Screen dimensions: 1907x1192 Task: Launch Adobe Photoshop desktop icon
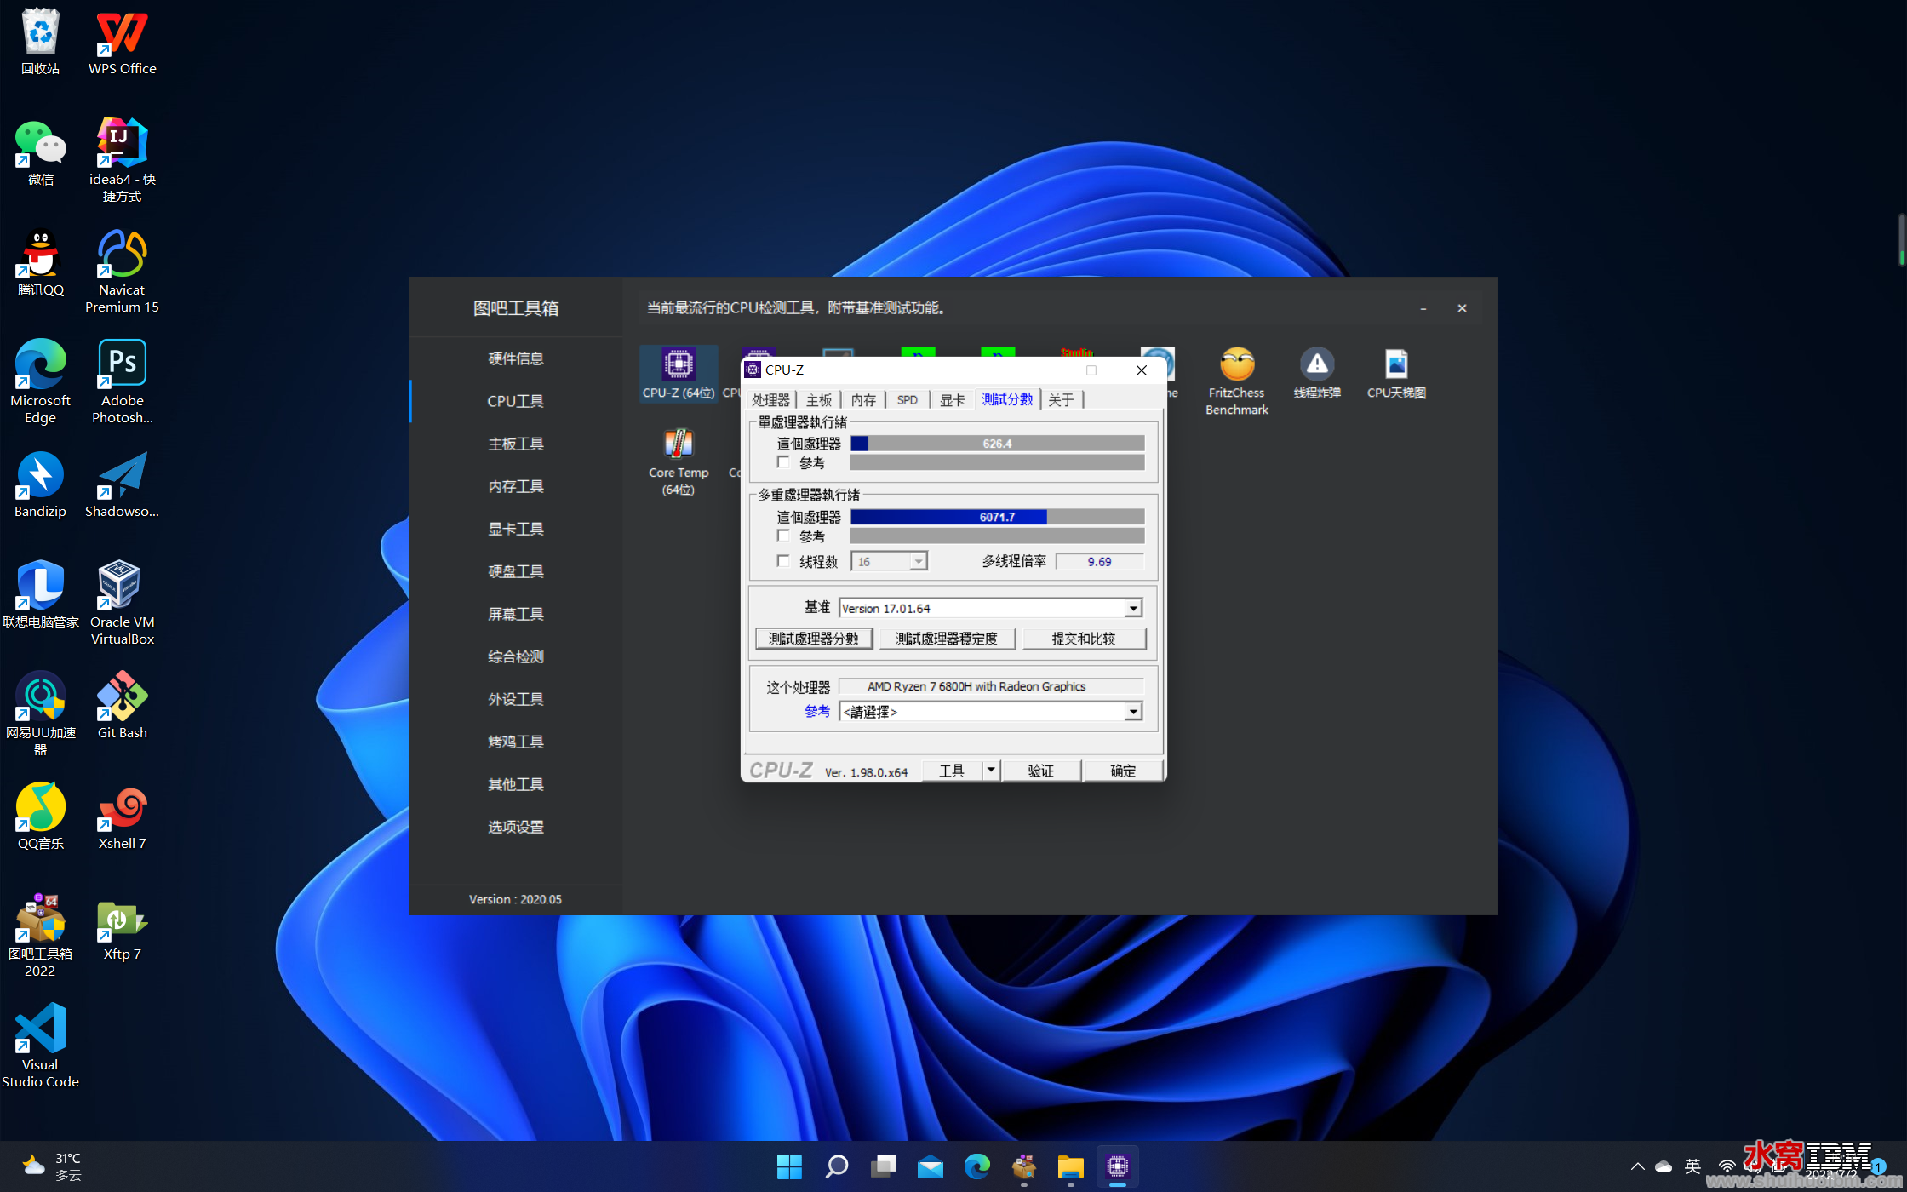coord(122,380)
